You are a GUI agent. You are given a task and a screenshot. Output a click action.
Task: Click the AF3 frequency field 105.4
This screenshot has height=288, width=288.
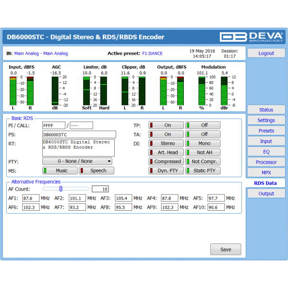tap(123, 198)
